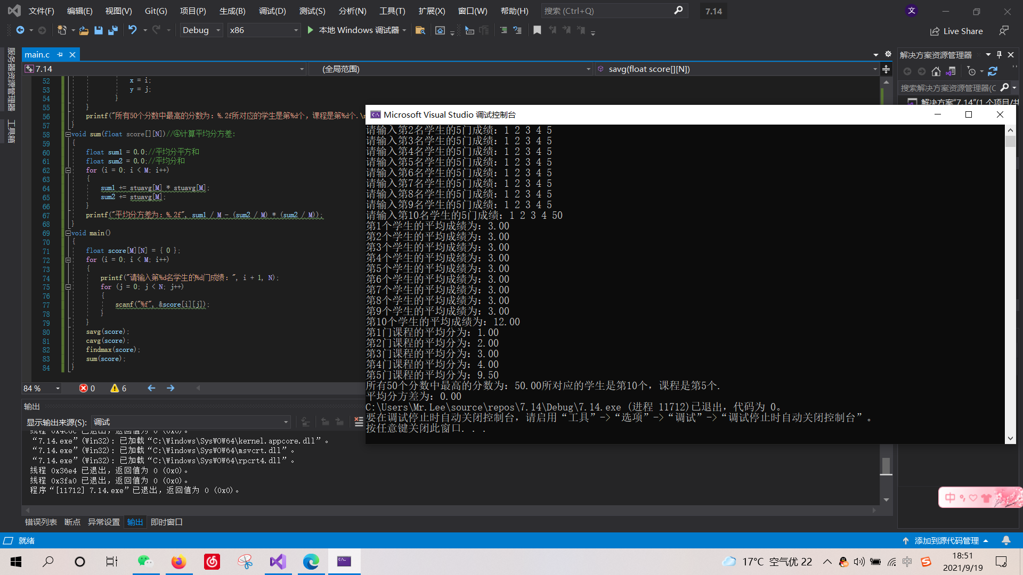
Task: Pin the main.c tab
Action: 60,54
